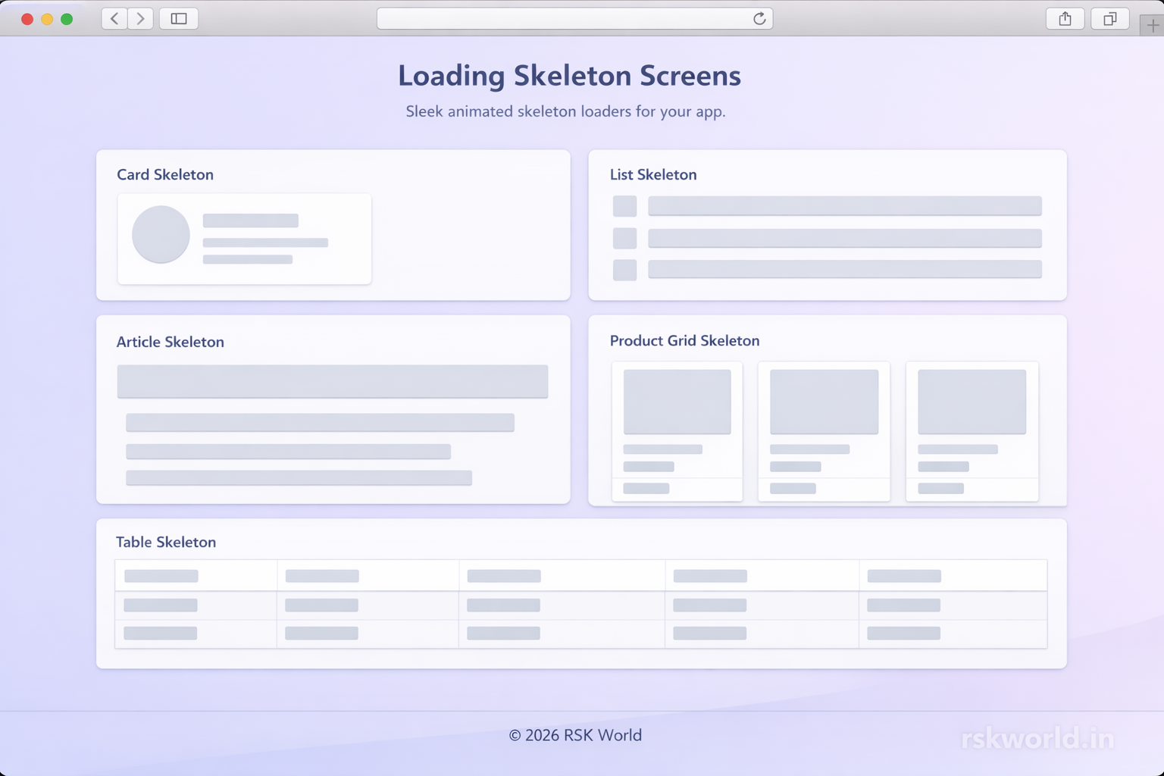Click the first square icon placeholder in List Skeleton
Viewport: 1164px width, 776px height.
coord(624,205)
